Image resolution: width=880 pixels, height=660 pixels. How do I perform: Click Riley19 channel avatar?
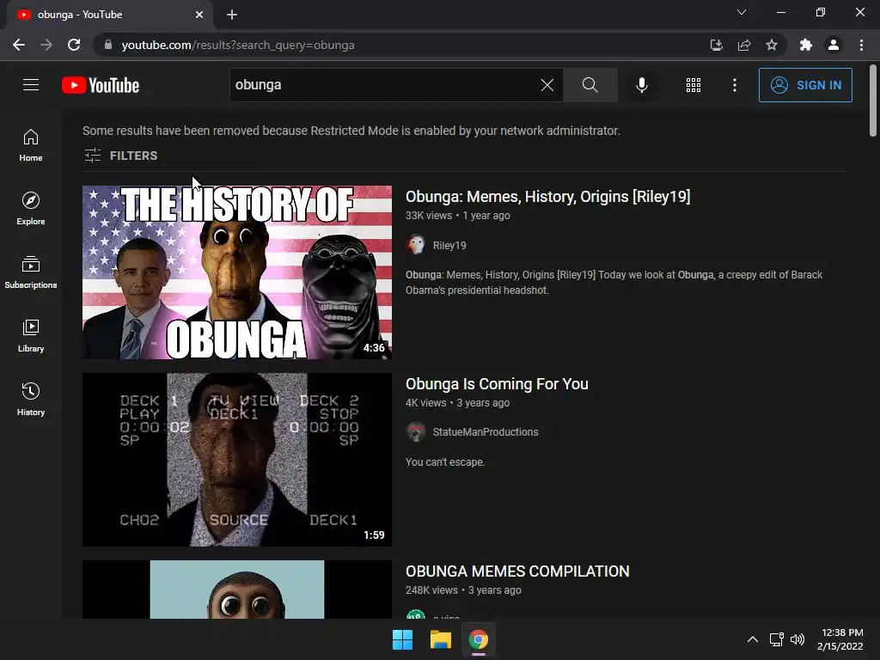415,245
